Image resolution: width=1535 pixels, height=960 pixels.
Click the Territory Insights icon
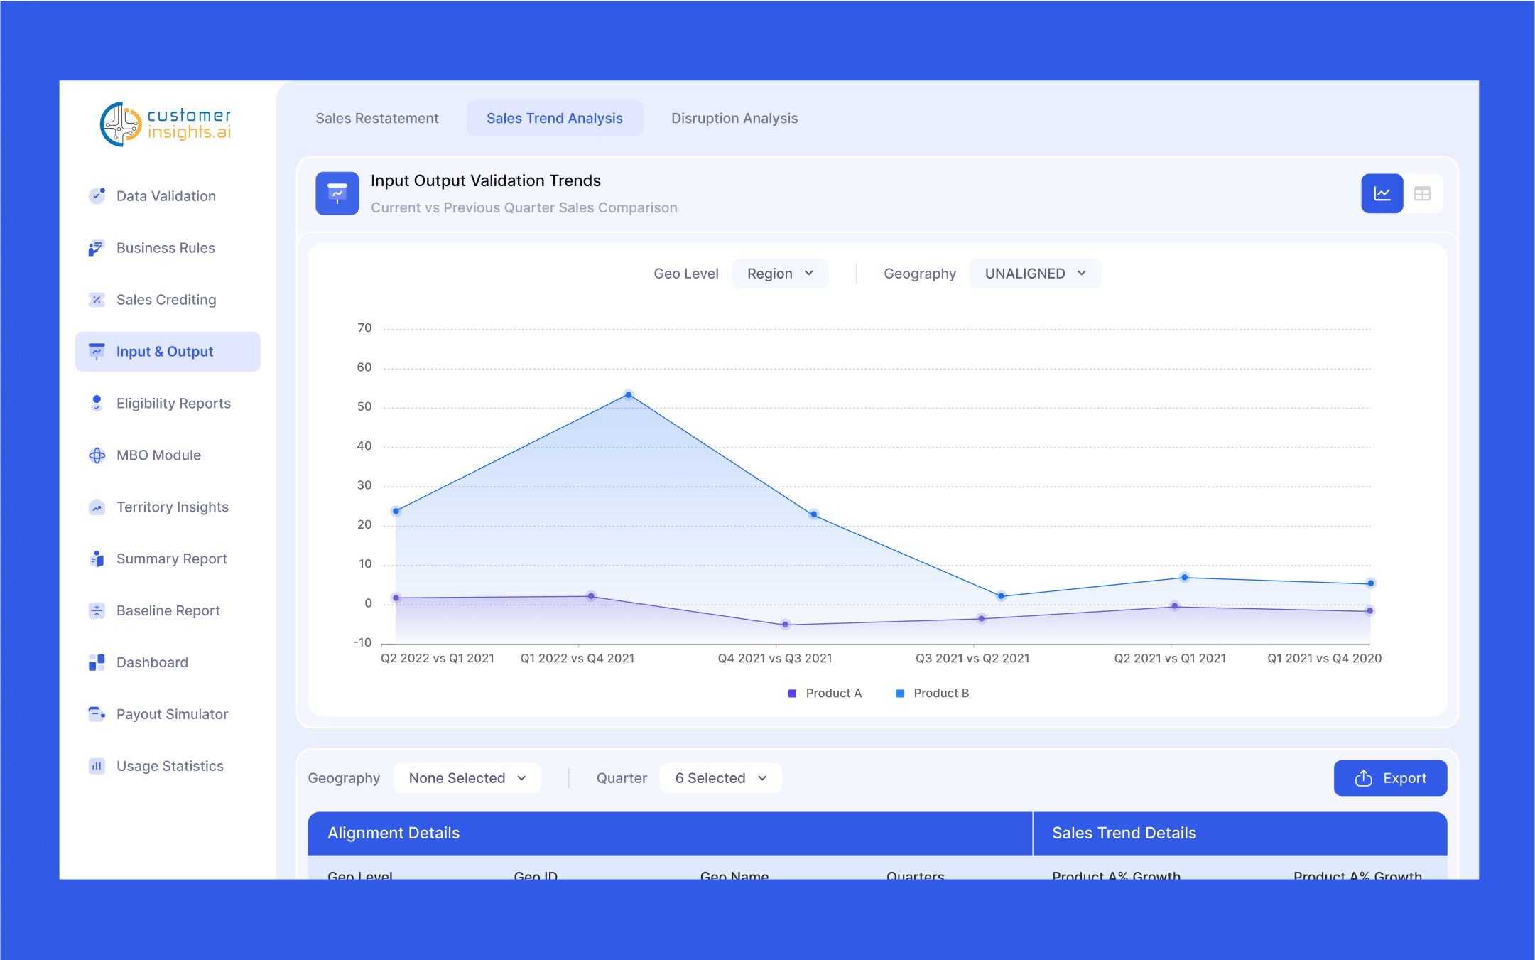pos(97,507)
